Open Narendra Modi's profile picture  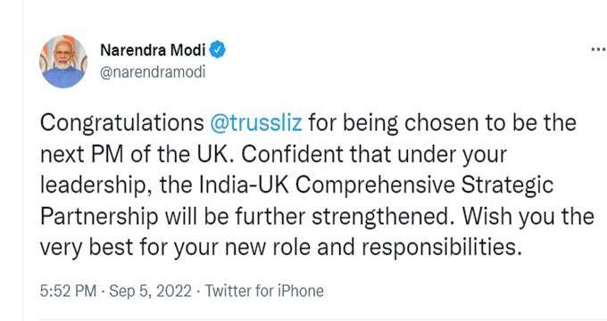(63, 62)
